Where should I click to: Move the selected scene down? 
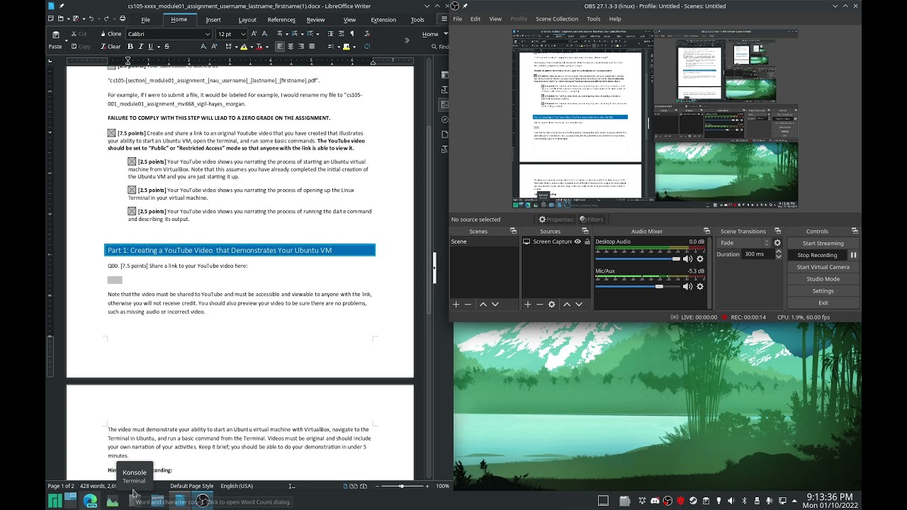495,304
